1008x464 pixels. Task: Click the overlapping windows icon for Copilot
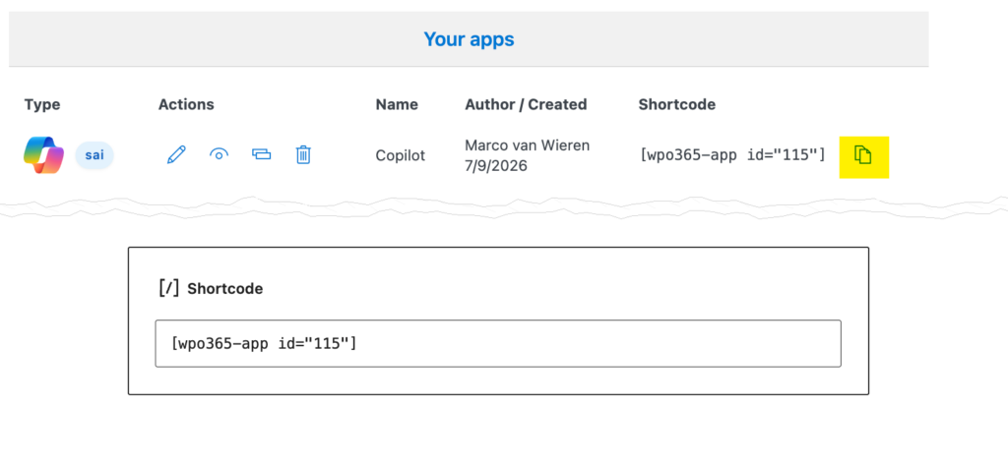(261, 154)
